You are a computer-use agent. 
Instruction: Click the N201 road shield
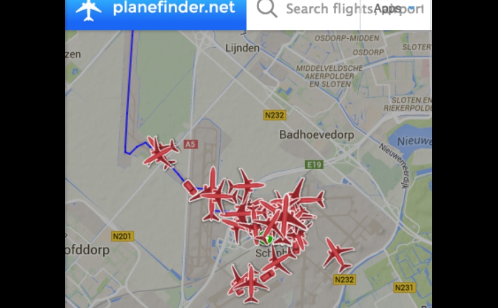point(123,236)
